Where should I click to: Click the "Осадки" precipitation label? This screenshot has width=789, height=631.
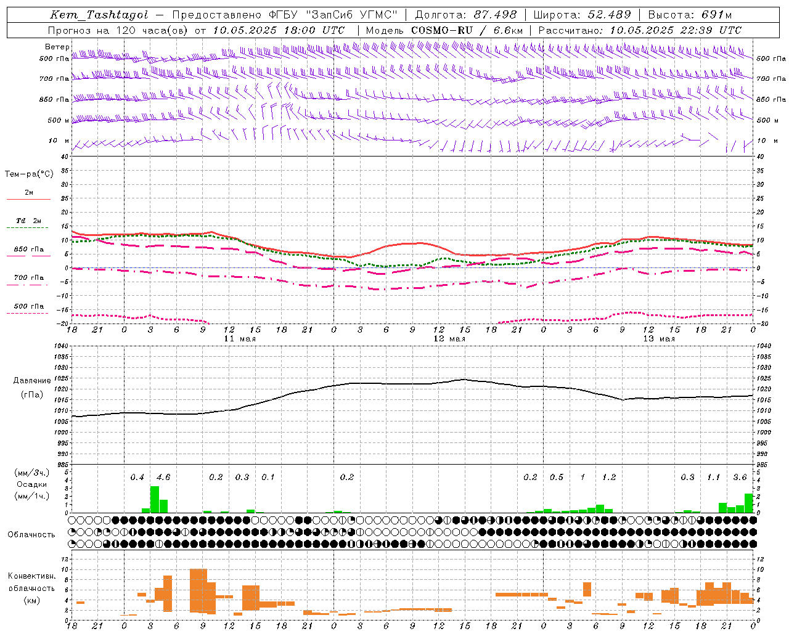32,484
